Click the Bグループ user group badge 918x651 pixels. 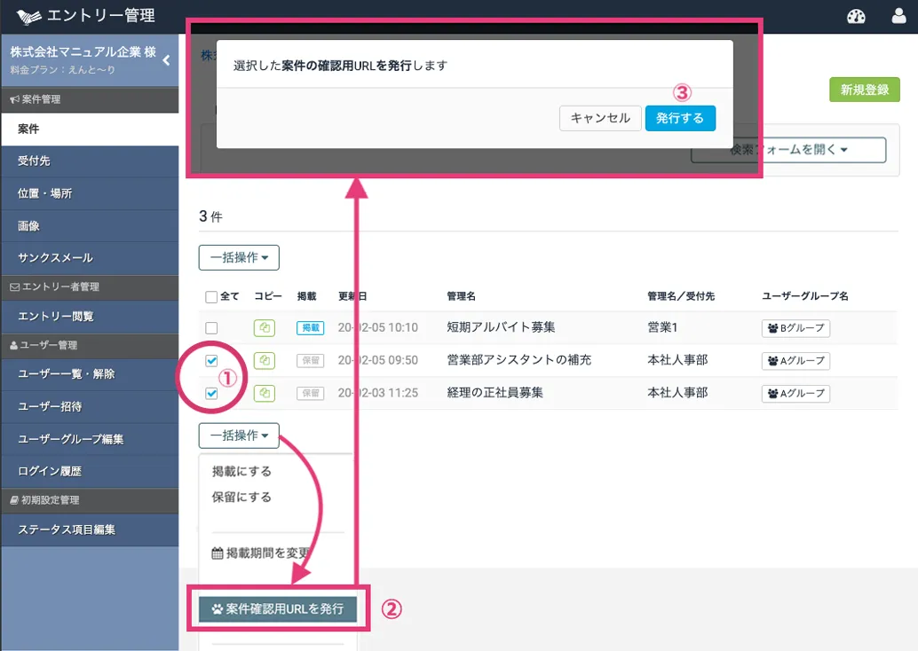click(795, 328)
